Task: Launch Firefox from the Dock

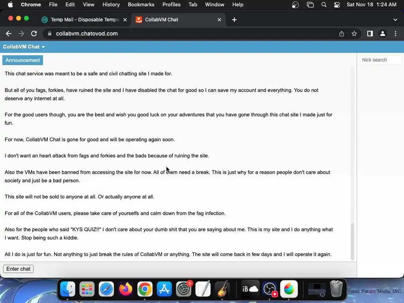Action: tap(125, 289)
